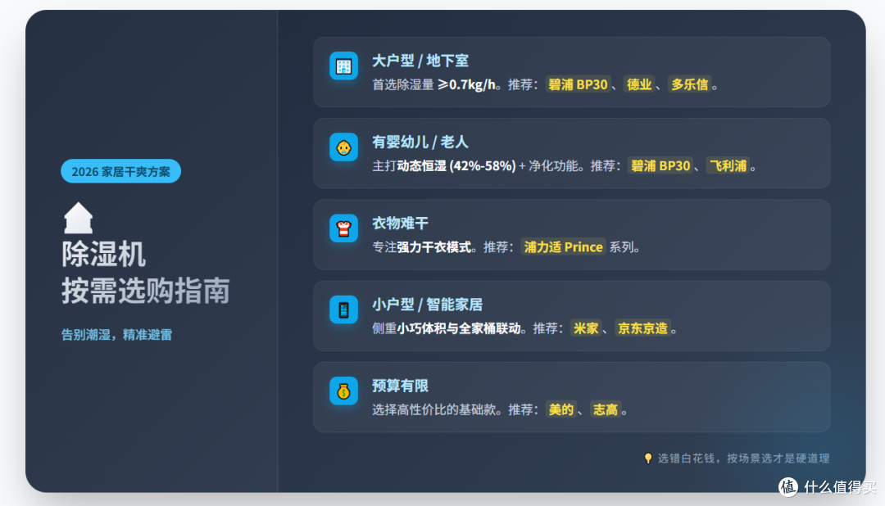Click 碧浦 BP30 tag under 大户型 / 地下室
Screen dimensions: 885x506
click(578, 84)
